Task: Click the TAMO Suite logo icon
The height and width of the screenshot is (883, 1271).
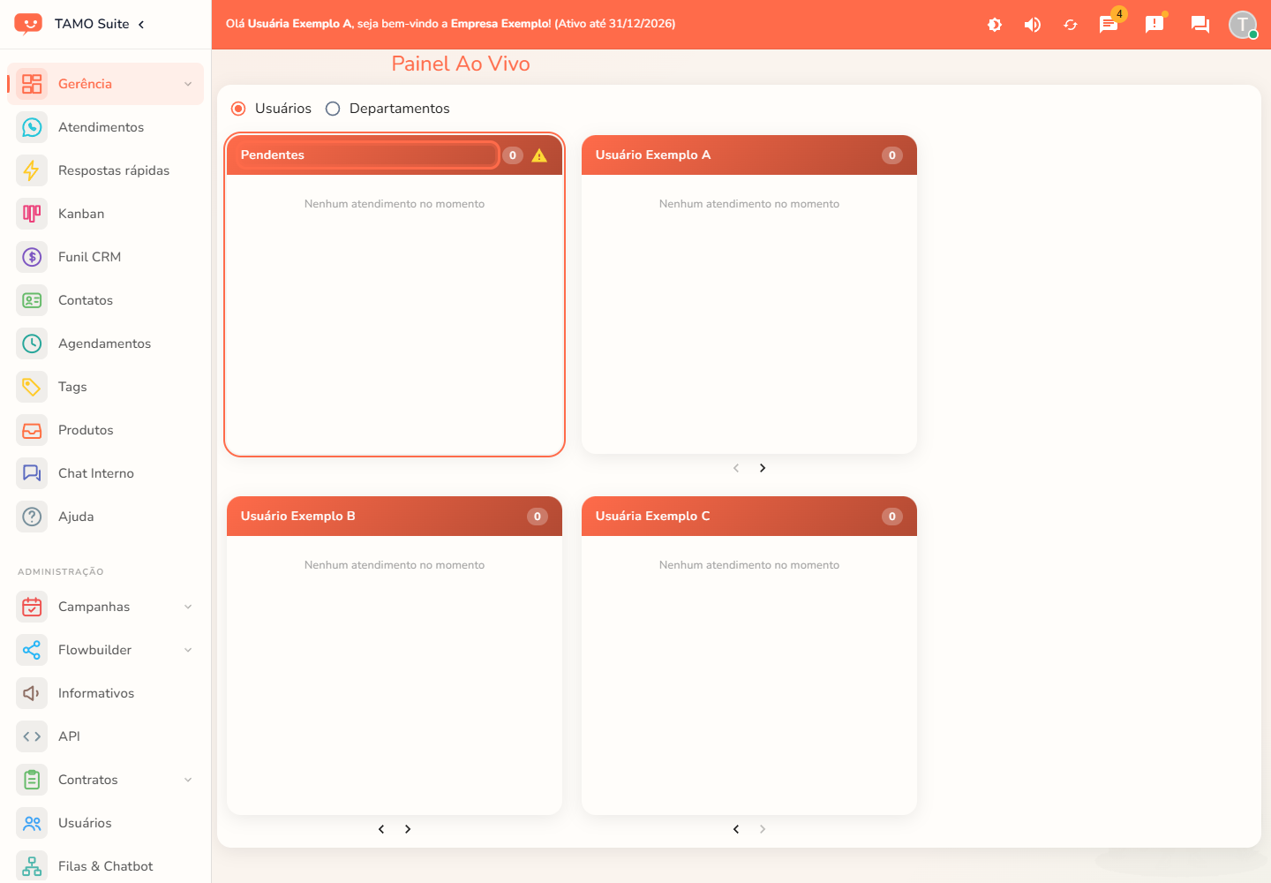Action: tap(28, 24)
